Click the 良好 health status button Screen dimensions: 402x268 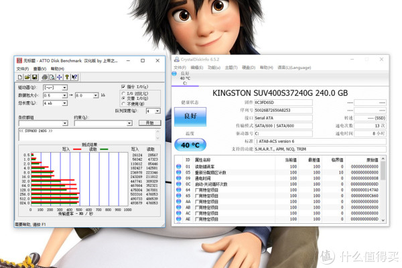pos(190,117)
